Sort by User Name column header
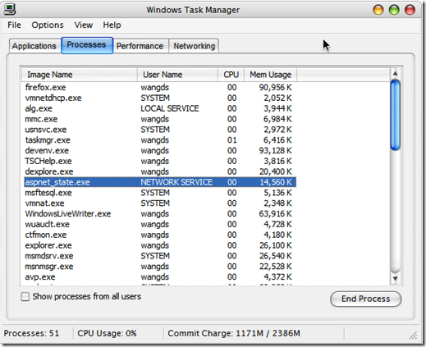Screen dimensions: 426x347 click(x=177, y=75)
